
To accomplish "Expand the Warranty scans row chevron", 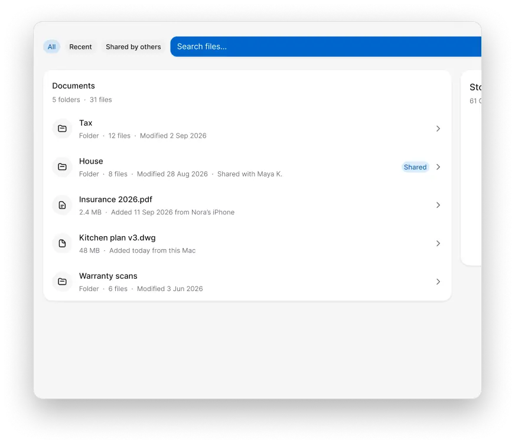I will pos(438,282).
